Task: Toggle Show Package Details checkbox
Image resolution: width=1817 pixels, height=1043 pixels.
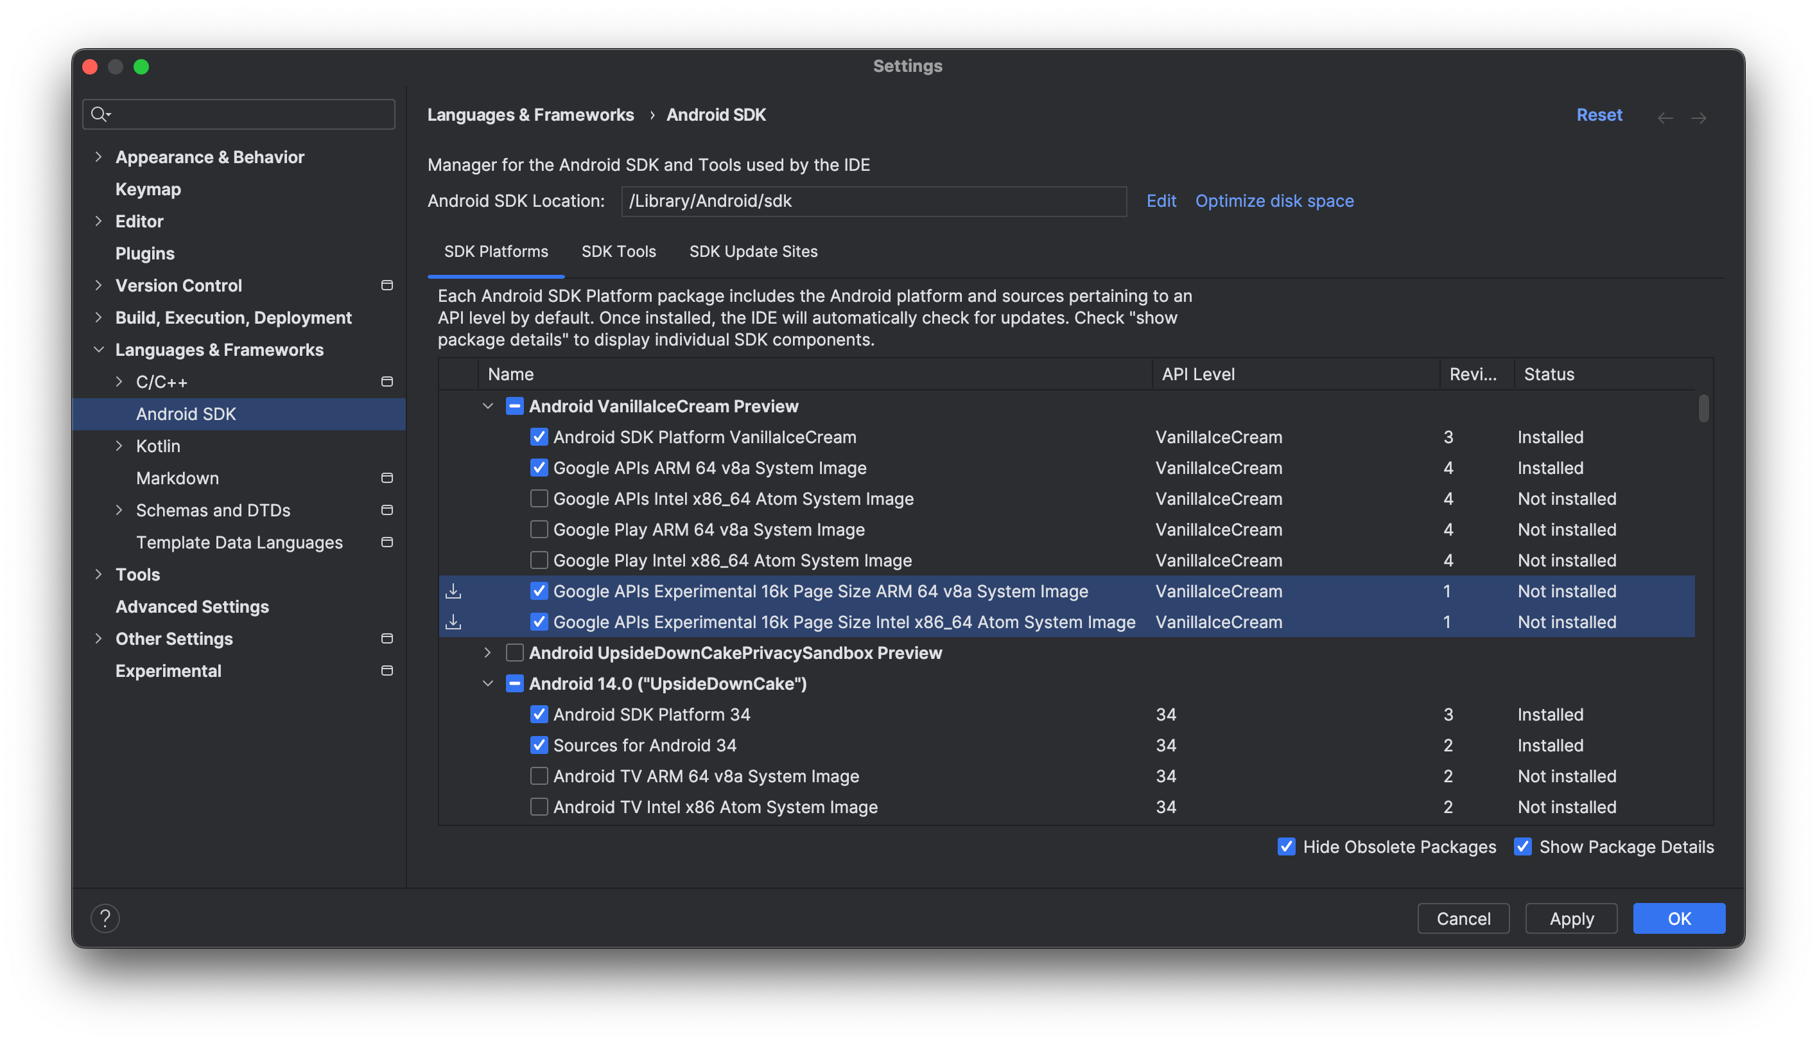Action: click(x=1522, y=846)
